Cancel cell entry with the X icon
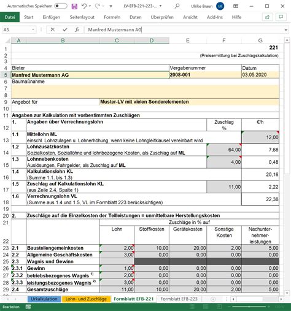Viewport: 291px width, 311px height. coord(52,29)
